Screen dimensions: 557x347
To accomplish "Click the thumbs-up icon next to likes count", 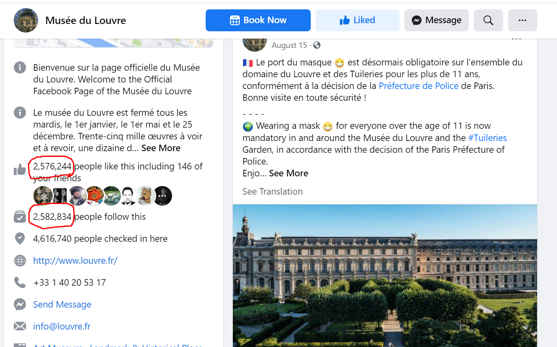I will coord(20,170).
